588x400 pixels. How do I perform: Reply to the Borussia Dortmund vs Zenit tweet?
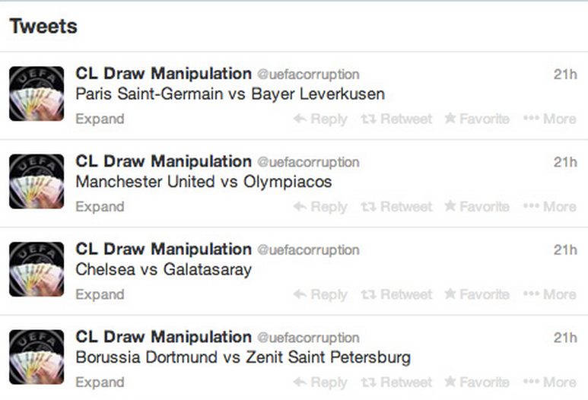click(x=320, y=383)
